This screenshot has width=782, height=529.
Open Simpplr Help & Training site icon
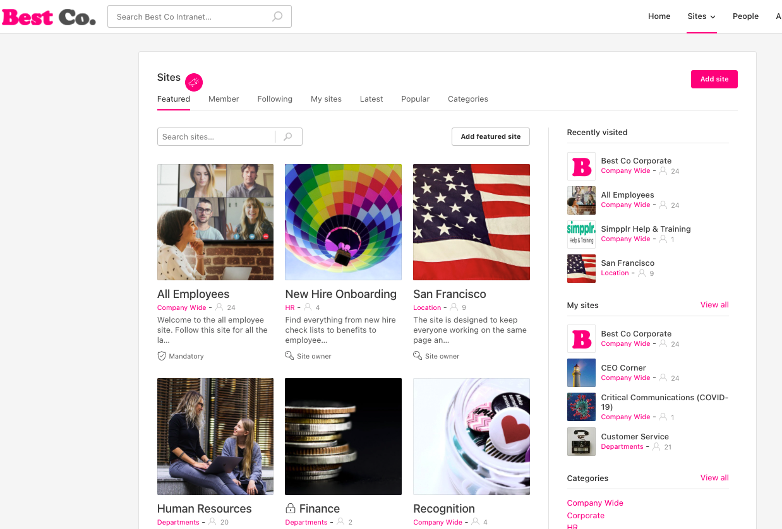point(581,234)
